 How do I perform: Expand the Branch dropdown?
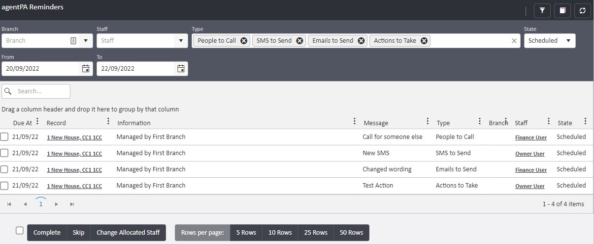point(85,41)
